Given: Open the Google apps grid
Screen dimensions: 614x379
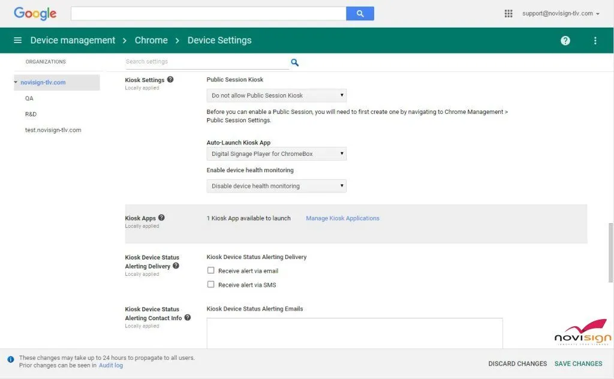Looking at the screenshot, I should tap(508, 13).
